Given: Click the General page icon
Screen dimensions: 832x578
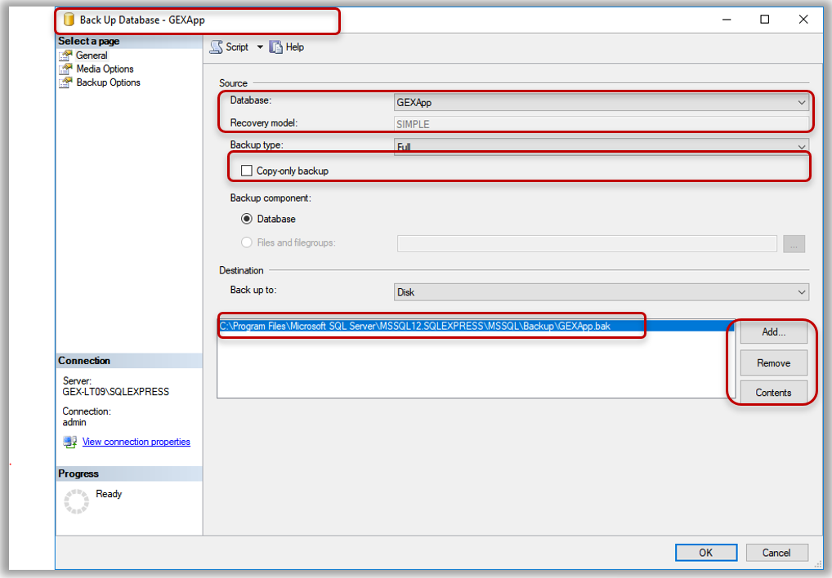Looking at the screenshot, I should [66, 55].
